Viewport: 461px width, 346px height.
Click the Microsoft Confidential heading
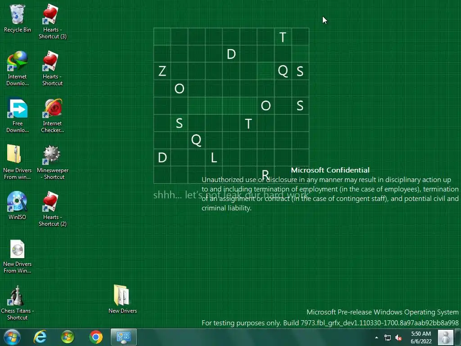[x=330, y=170]
